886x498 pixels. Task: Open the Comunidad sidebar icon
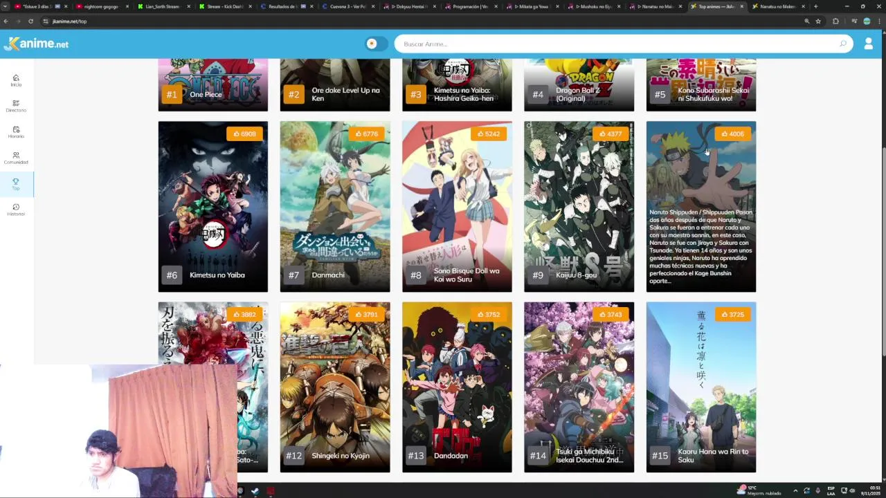[16, 158]
